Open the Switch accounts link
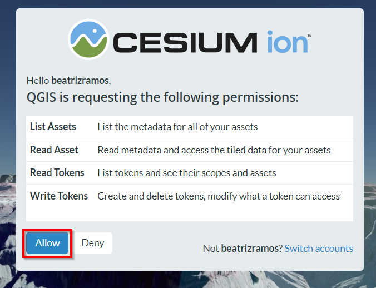Image resolution: width=376 pixels, height=288 pixels. click(x=319, y=249)
